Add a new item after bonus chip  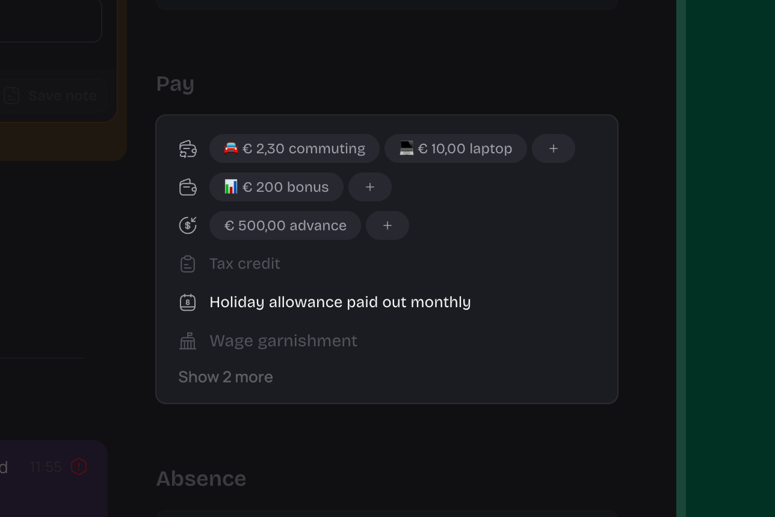click(x=370, y=187)
